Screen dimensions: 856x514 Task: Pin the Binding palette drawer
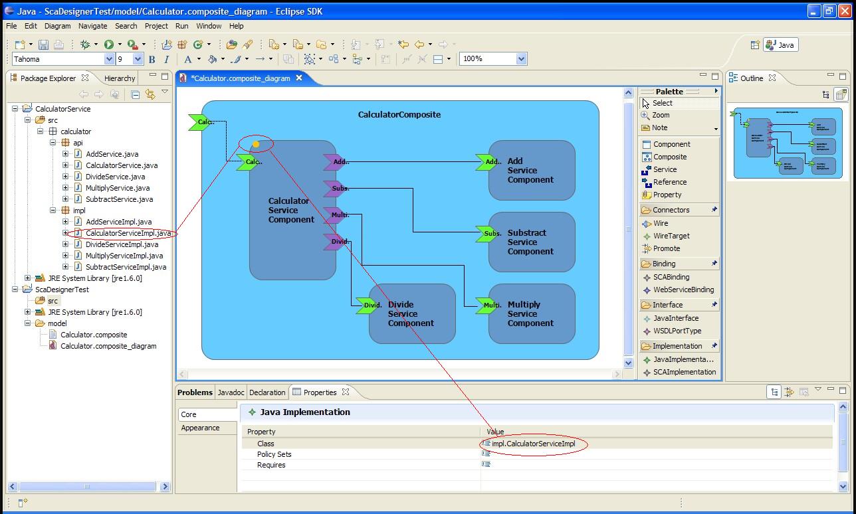714,264
